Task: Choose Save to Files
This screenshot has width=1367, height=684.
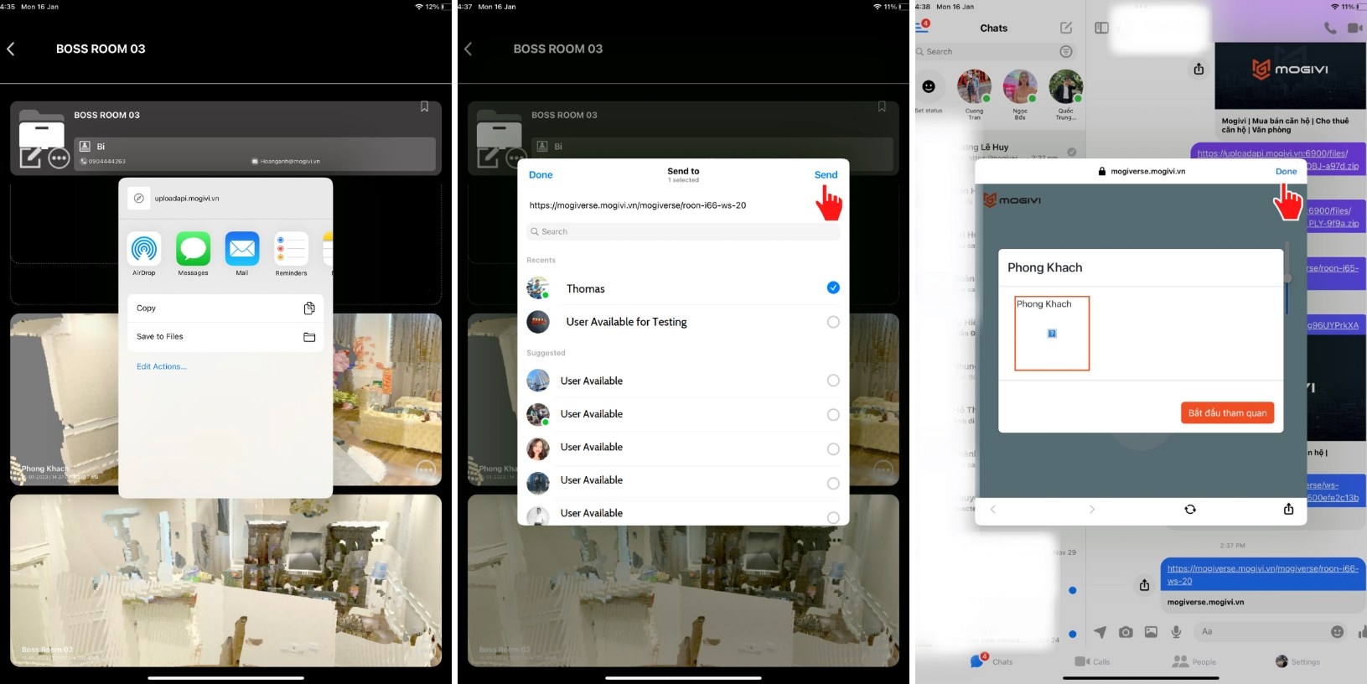Action: click(x=225, y=337)
